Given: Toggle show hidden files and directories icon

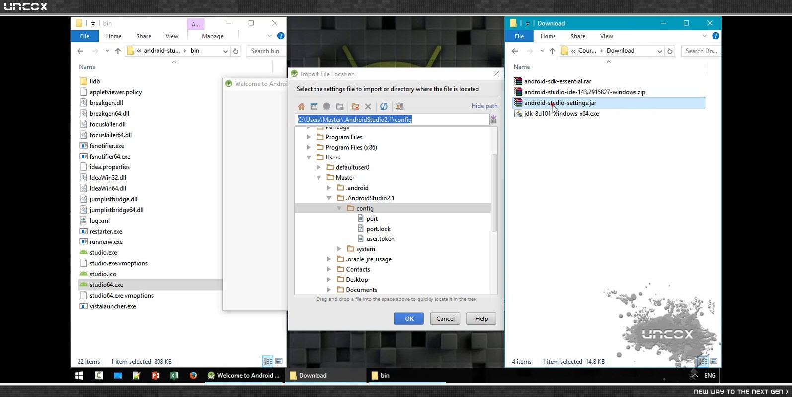Looking at the screenshot, I should pos(399,106).
